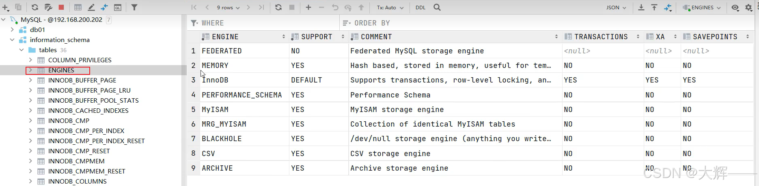Click the red Stop button in database toolbar
The width and height of the screenshot is (759, 186).
61,7
